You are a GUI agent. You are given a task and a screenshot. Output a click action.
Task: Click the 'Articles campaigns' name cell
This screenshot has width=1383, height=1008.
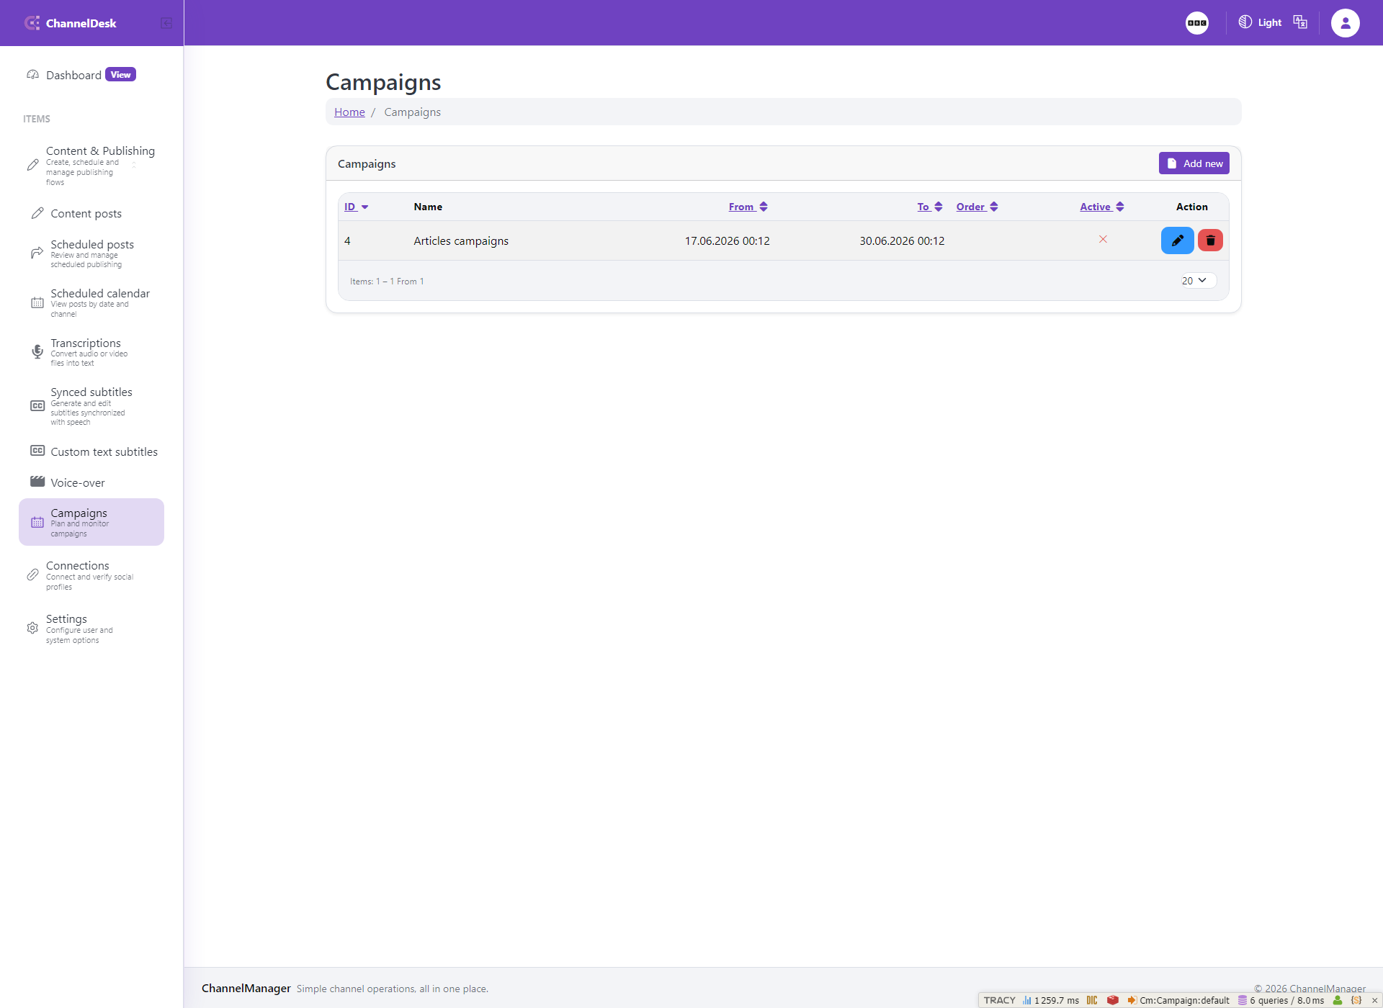point(461,241)
